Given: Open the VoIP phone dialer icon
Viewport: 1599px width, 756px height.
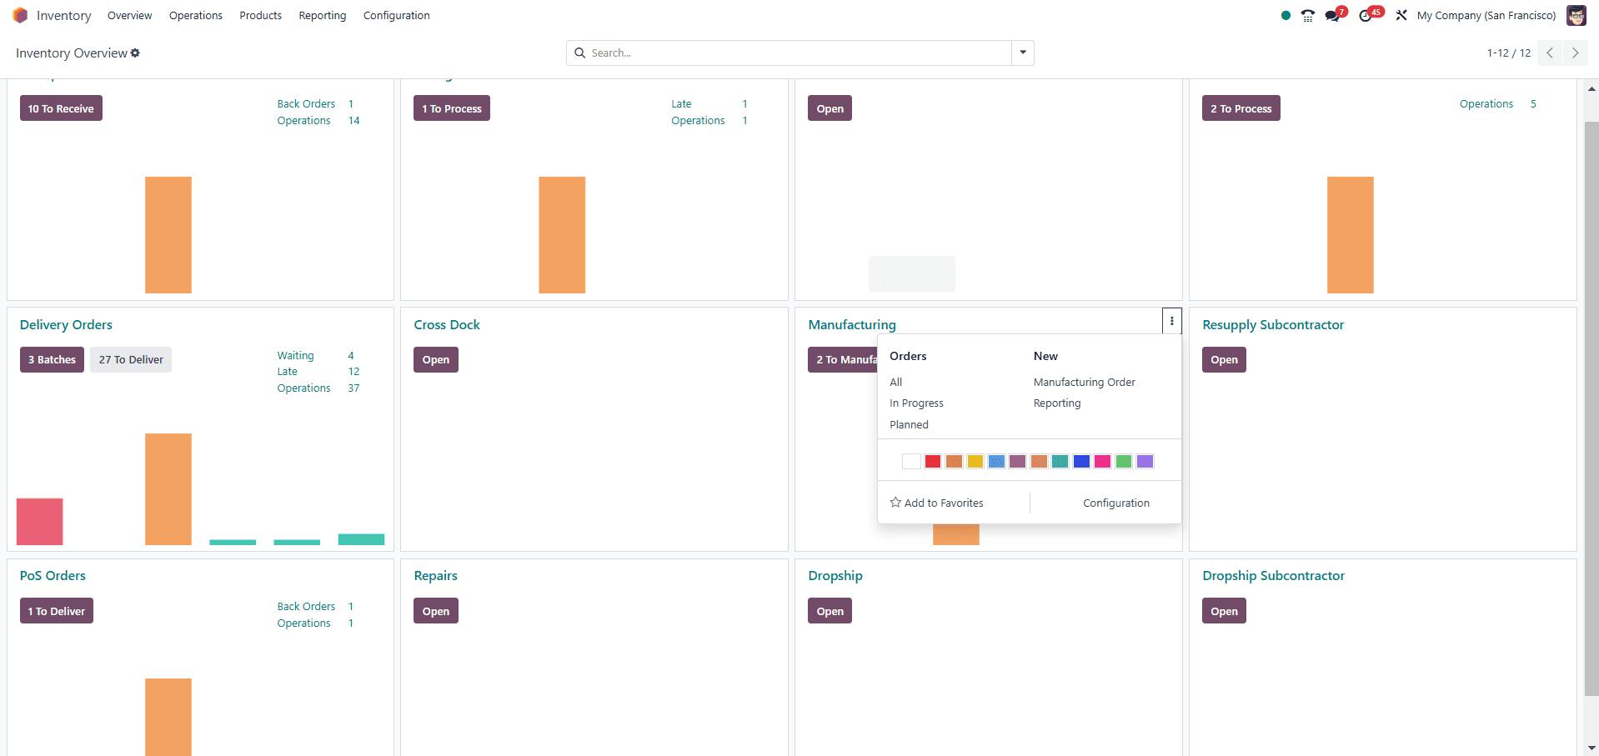Looking at the screenshot, I should pyautogui.click(x=1307, y=16).
